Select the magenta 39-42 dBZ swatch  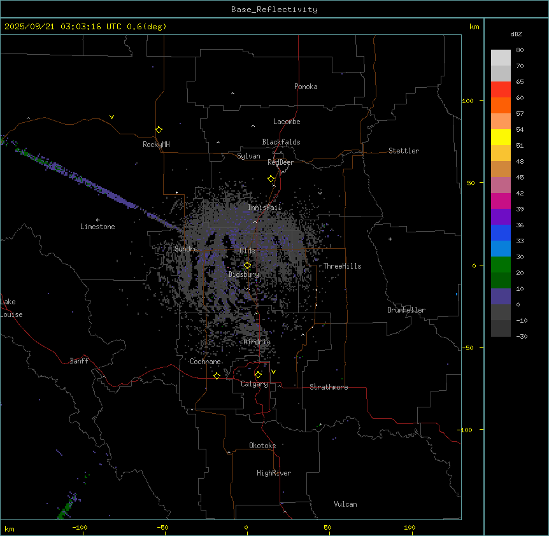(x=501, y=201)
